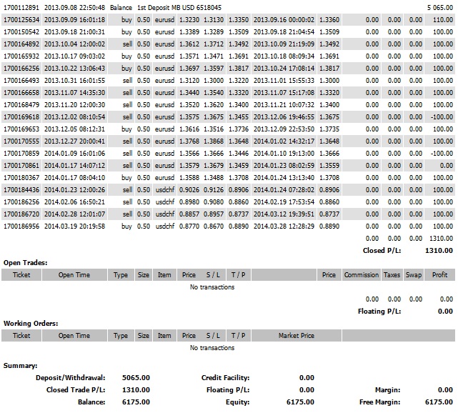Viewport: 458px width, 418px height.
Task: Click open price 0.8857
Action: pyautogui.click(x=189, y=214)
